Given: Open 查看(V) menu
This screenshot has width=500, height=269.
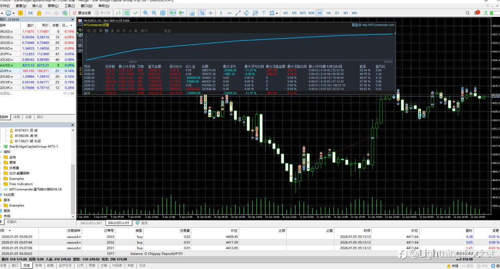Looking at the screenshot, I should click(21, 6).
